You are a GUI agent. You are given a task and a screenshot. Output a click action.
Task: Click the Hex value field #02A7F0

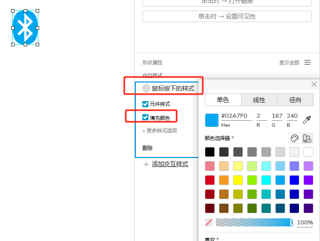tap(236, 116)
